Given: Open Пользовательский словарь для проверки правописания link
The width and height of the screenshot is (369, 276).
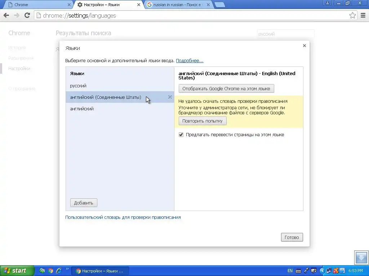Looking at the screenshot, I should coord(123,217).
